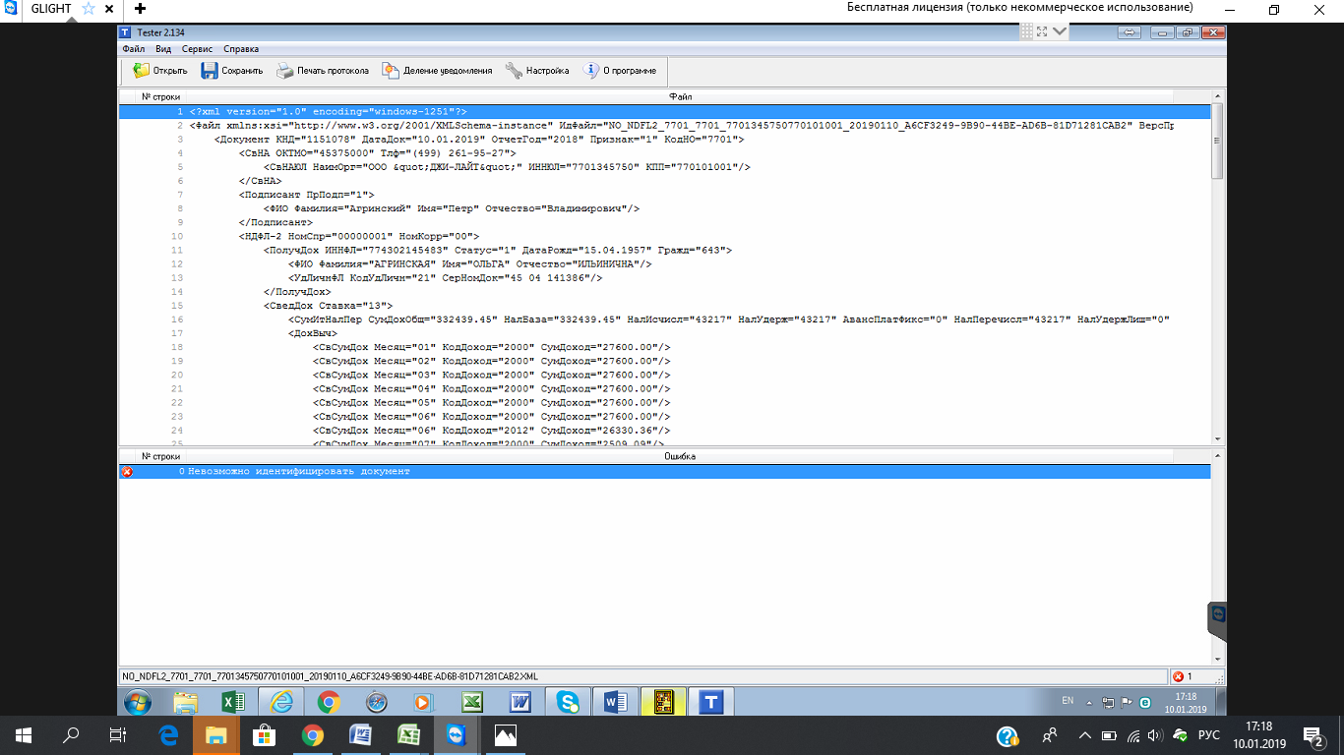1344x755 pixels.
Task: Open the media player icon on remote taskbar
Action: coord(424,702)
